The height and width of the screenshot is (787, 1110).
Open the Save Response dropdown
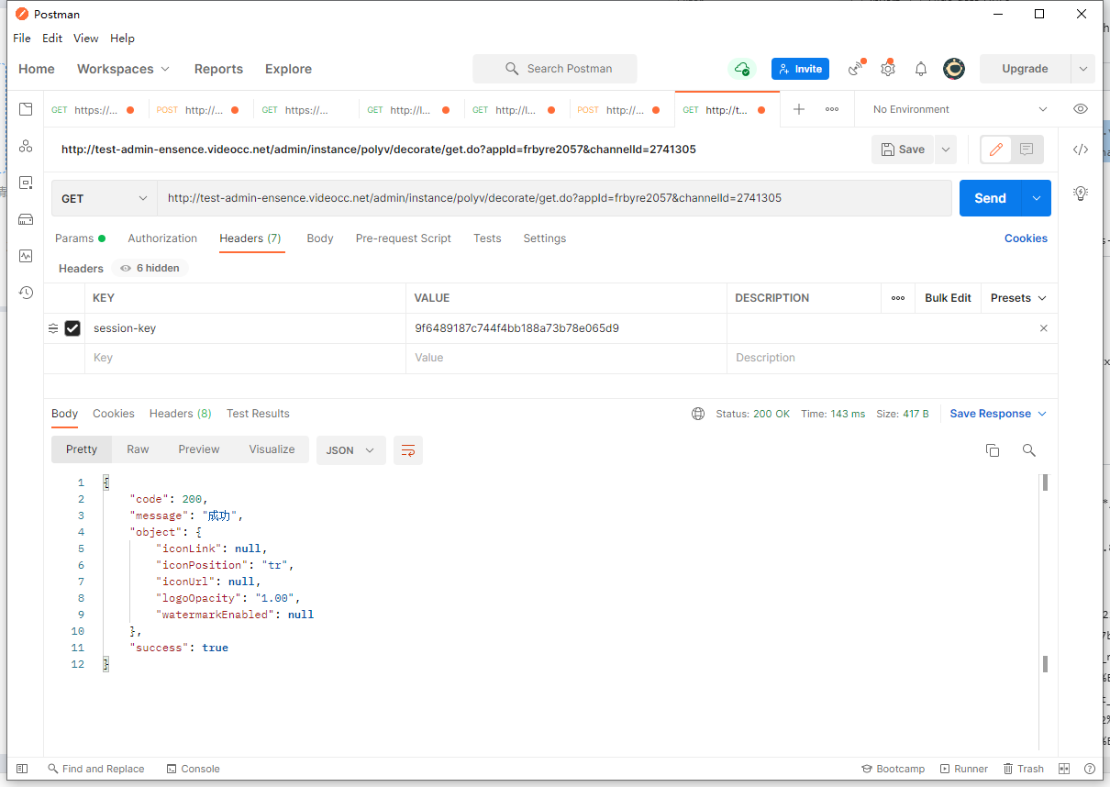tap(998, 414)
